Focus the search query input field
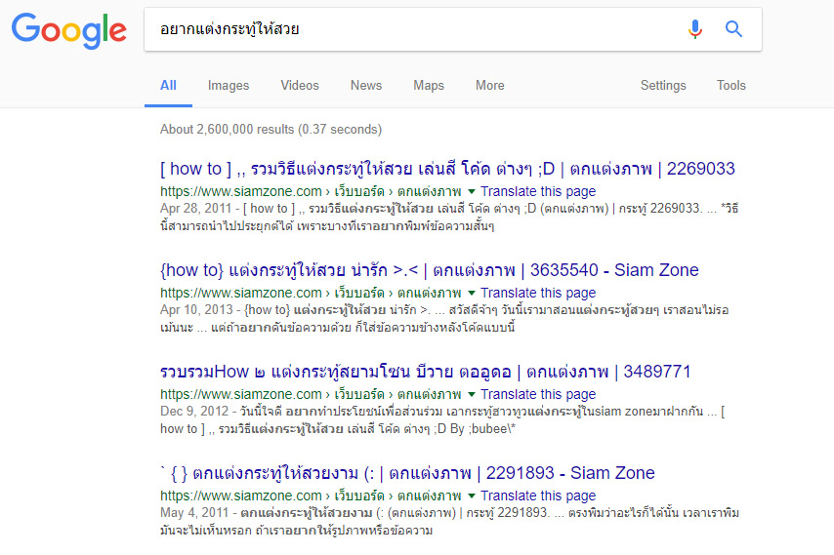The height and width of the screenshot is (555, 834). 415,29
